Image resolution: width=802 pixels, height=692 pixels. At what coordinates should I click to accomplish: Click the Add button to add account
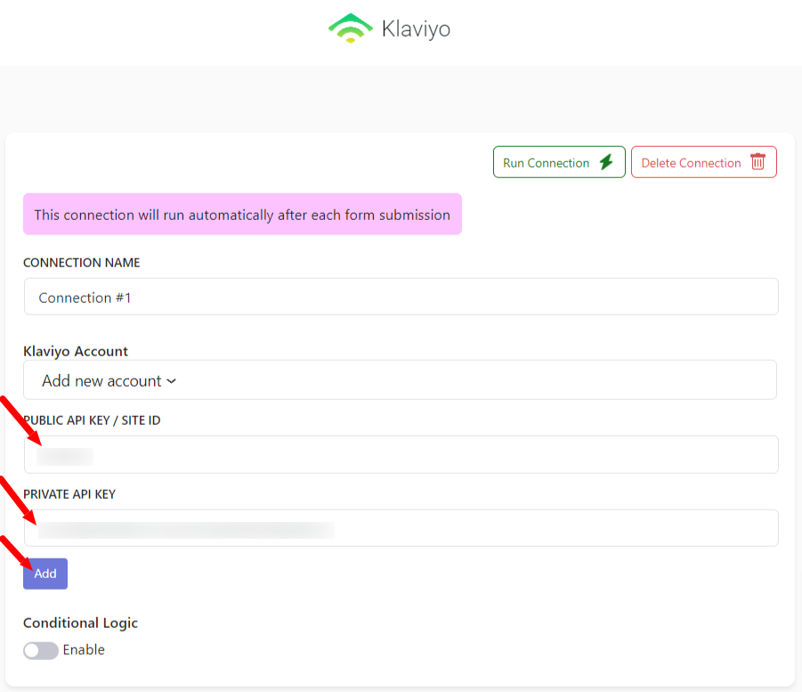[x=45, y=574]
